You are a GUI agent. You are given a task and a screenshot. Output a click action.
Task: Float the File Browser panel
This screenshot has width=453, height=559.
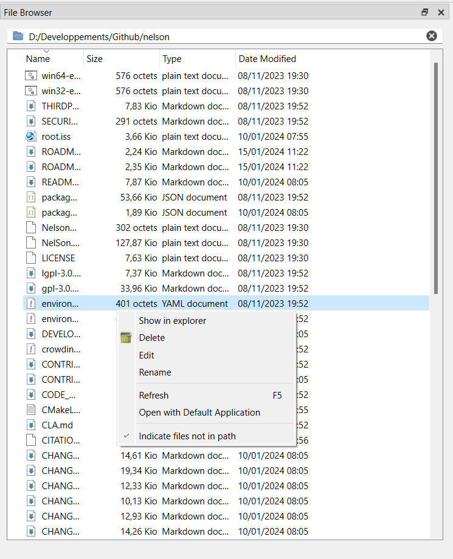tap(425, 12)
